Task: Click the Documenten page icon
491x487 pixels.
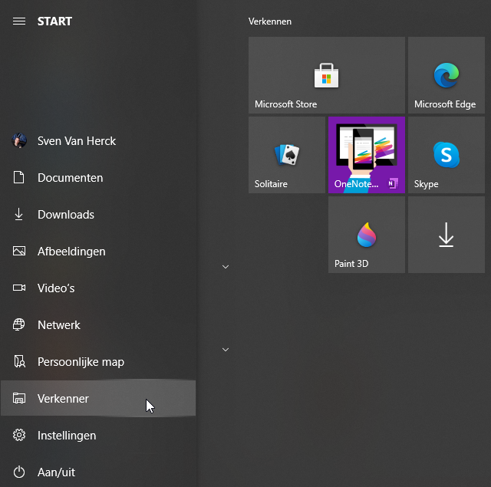Action: [x=18, y=177]
